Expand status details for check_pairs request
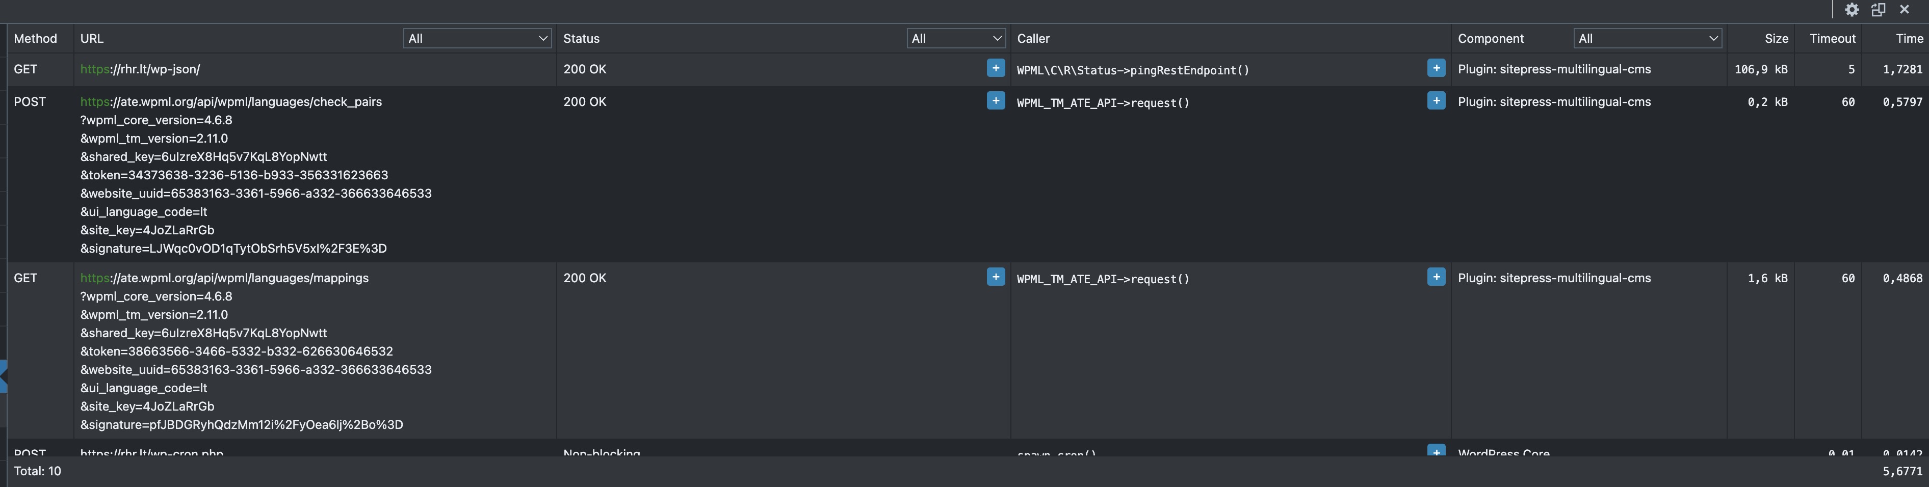This screenshot has width=1929, height=487. (x=995, y=101)
